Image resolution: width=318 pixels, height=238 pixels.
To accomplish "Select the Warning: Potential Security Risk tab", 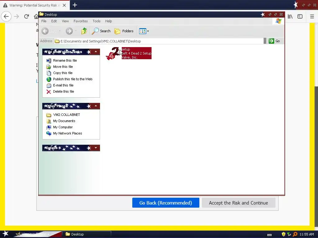I will 35,5.
